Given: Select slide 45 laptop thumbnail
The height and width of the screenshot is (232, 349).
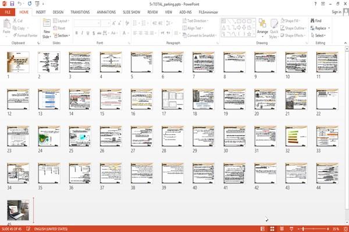Looking at the screenshot, I should coord(18,210).
